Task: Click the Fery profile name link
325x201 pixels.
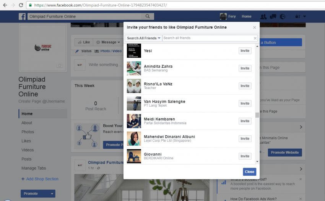Action: coord(232,16)
